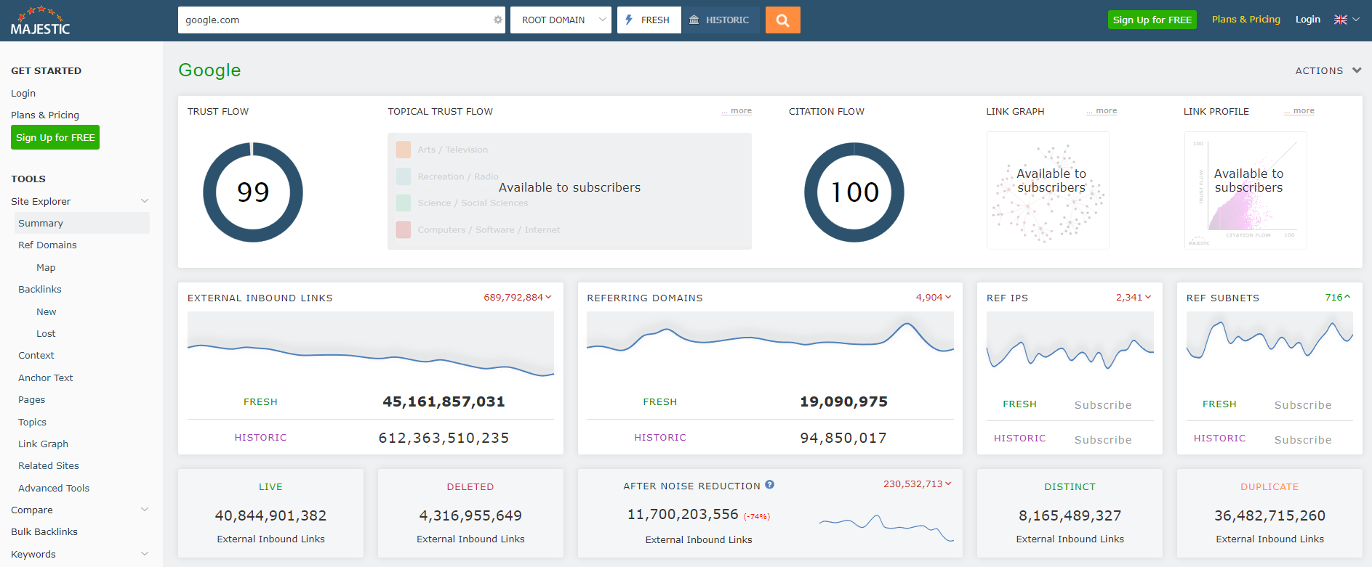Open Lost backlinks in the sidebar
This screenshot has height=567, width=1372.
46,333
